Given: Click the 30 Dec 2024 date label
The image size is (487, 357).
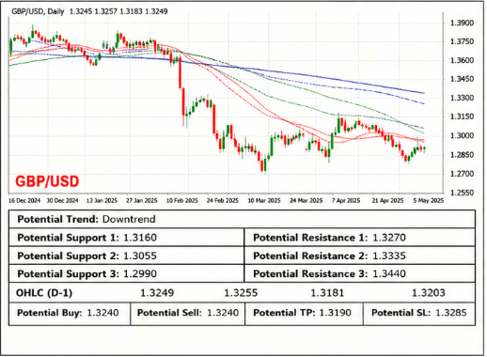Looking at the screenshot, I should pyautogui.click(x=62, y=200).
